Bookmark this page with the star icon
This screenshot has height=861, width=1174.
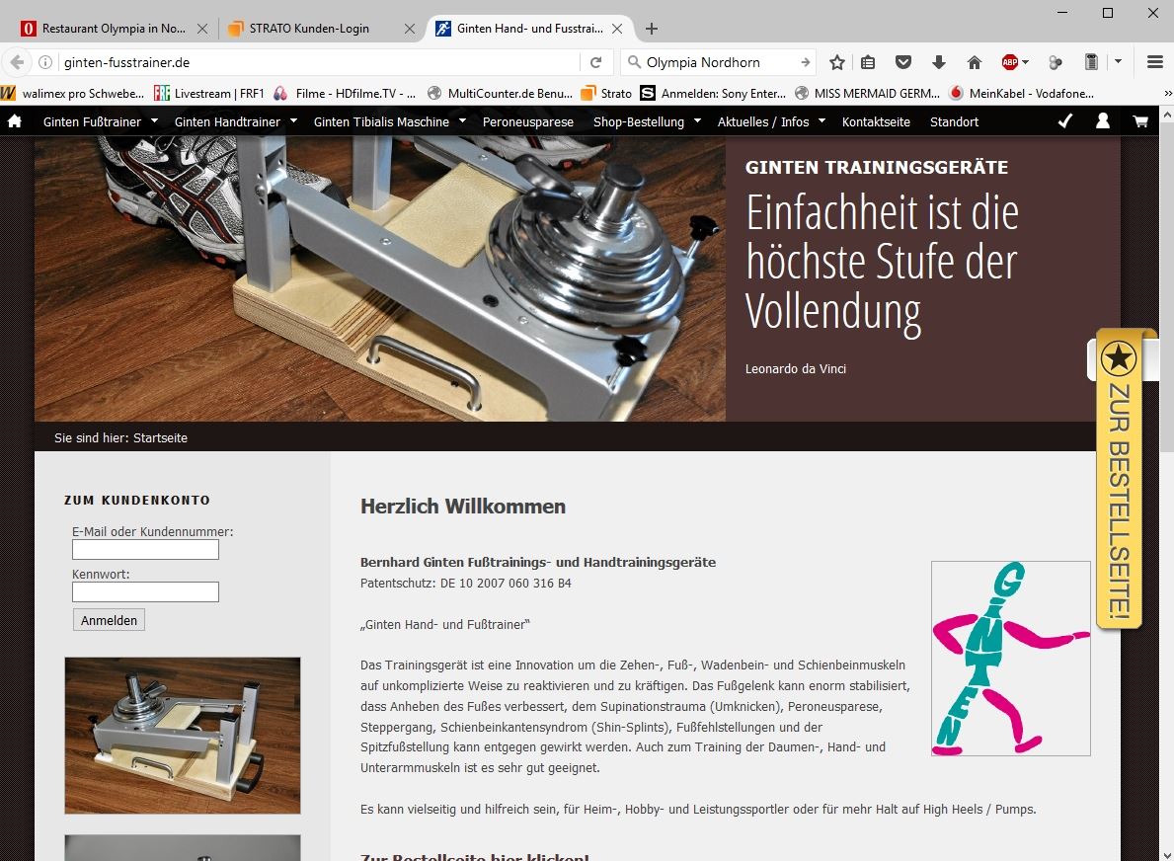point(837,62)
